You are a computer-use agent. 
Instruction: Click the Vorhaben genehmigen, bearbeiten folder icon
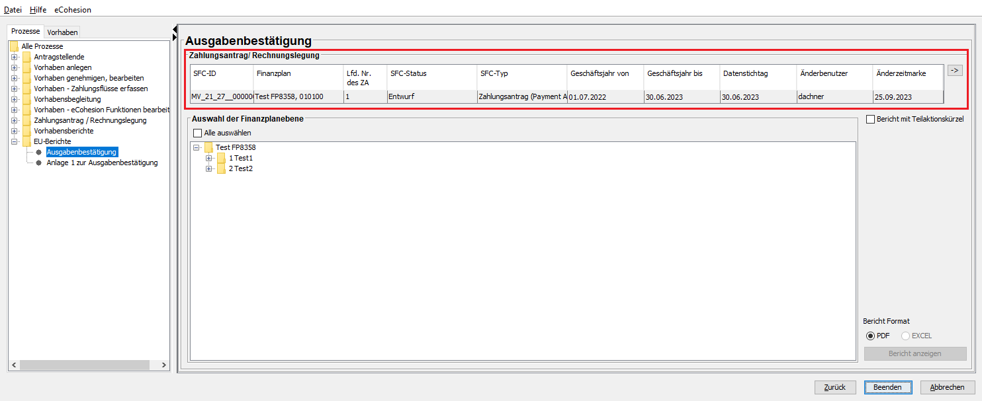(x=26, y=78)
